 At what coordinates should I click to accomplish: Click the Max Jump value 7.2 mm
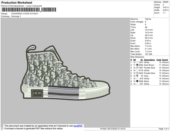click(148, 51)
